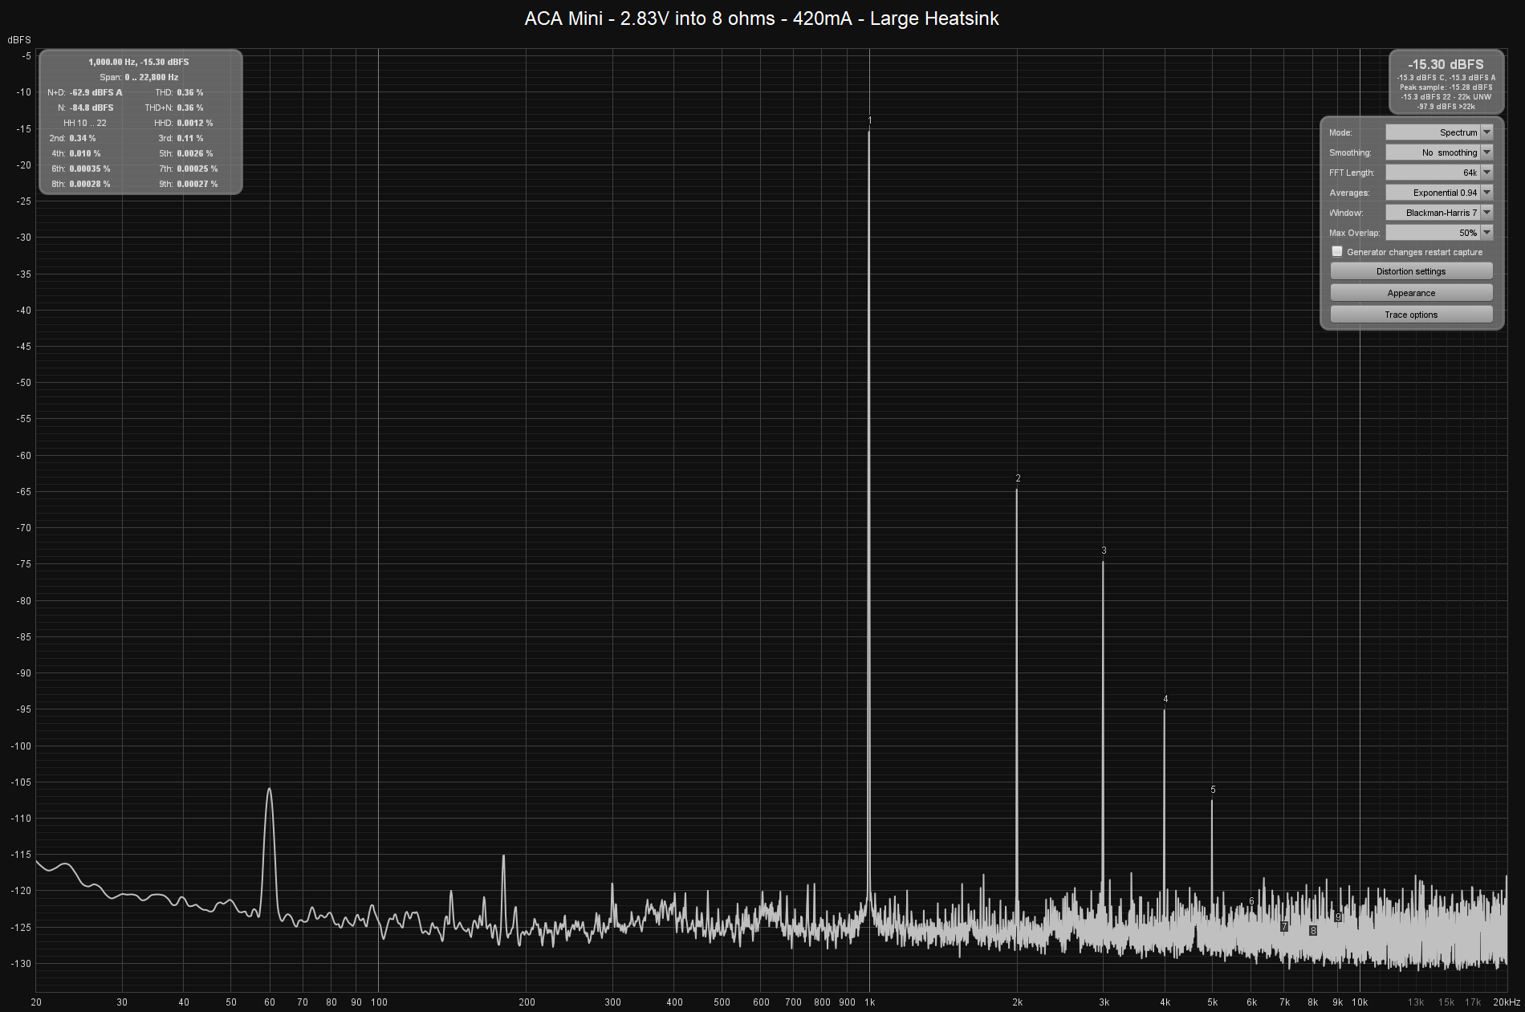Enable Generator changes restart capture checkbox
1525x1012 pixels.
tap(1337, 252)
